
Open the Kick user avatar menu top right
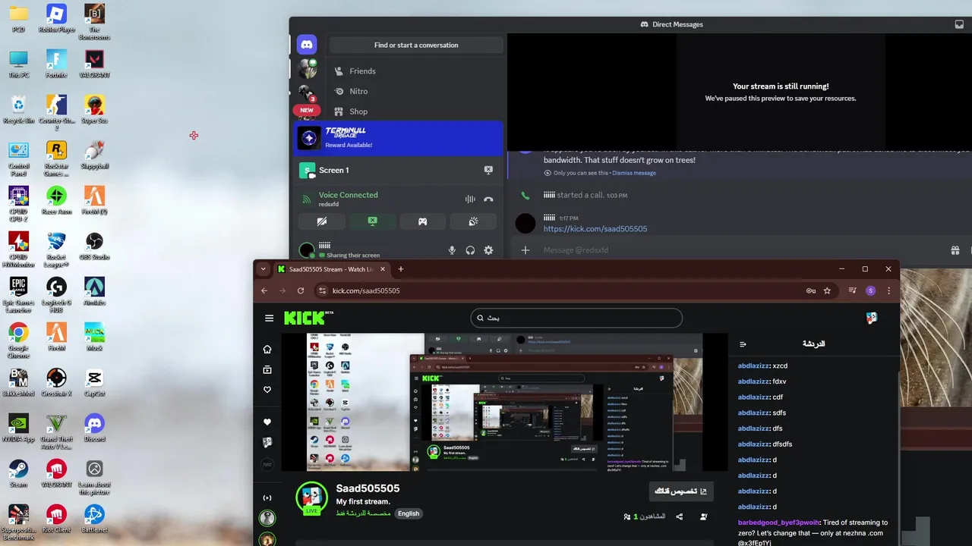pos(872,318)
